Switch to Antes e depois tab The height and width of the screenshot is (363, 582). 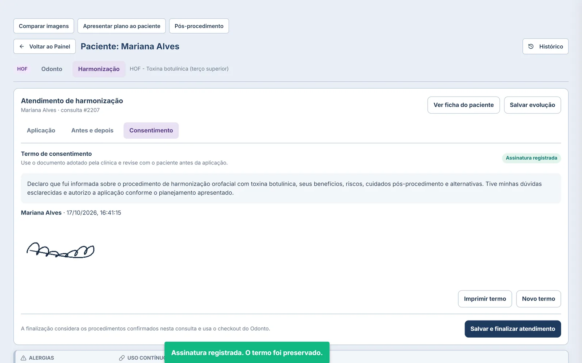coord(92,130)
